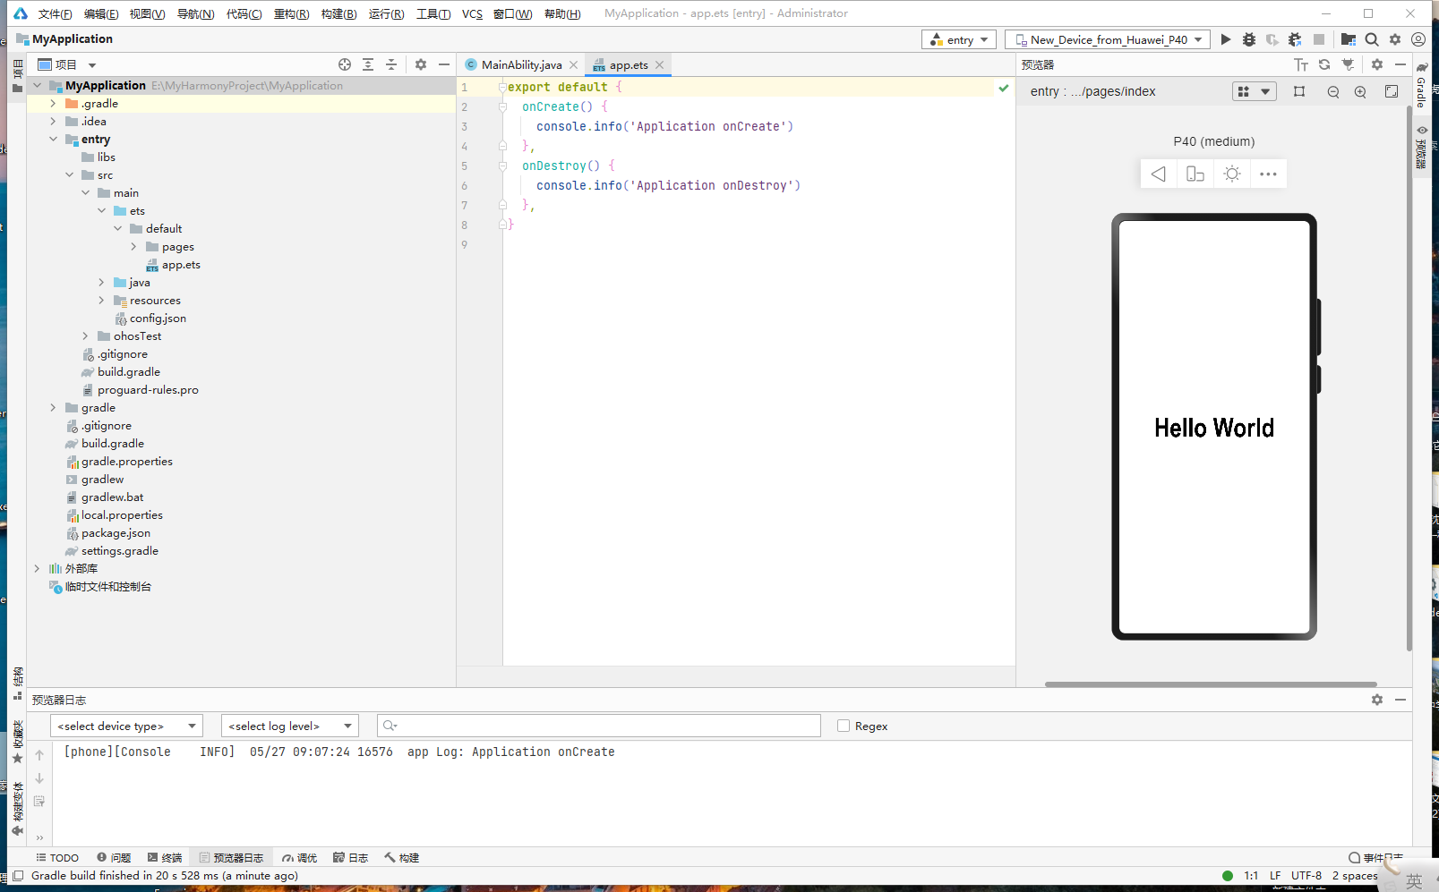This screenshot has width=1439, height=892.
Task: Run the app with the green play button
Action: (1226, 39)
